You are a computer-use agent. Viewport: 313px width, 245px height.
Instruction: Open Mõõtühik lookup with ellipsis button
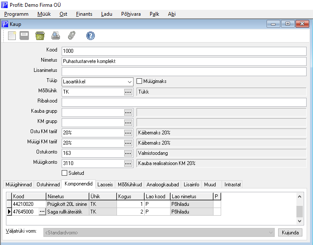pos(128,92)
